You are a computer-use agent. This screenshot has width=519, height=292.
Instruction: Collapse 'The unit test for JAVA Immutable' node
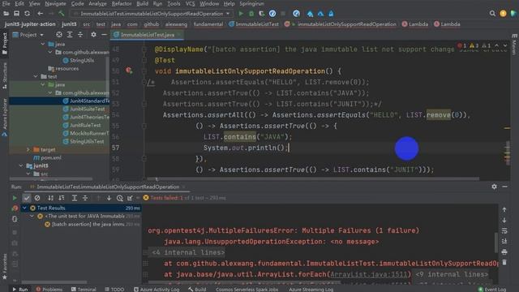pyautogui.click(x=32, y=217)
